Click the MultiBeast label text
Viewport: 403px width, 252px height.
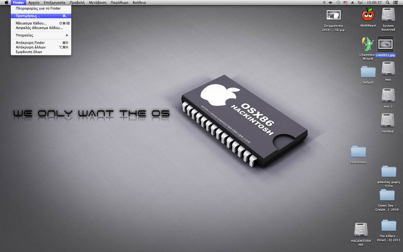coord(368,26)
